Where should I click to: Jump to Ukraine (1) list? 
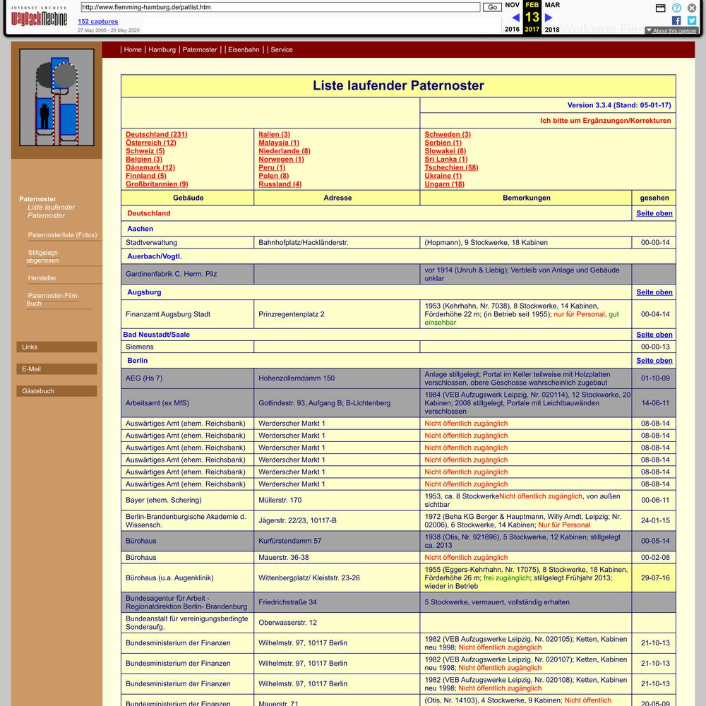click(x=443, y=176)
